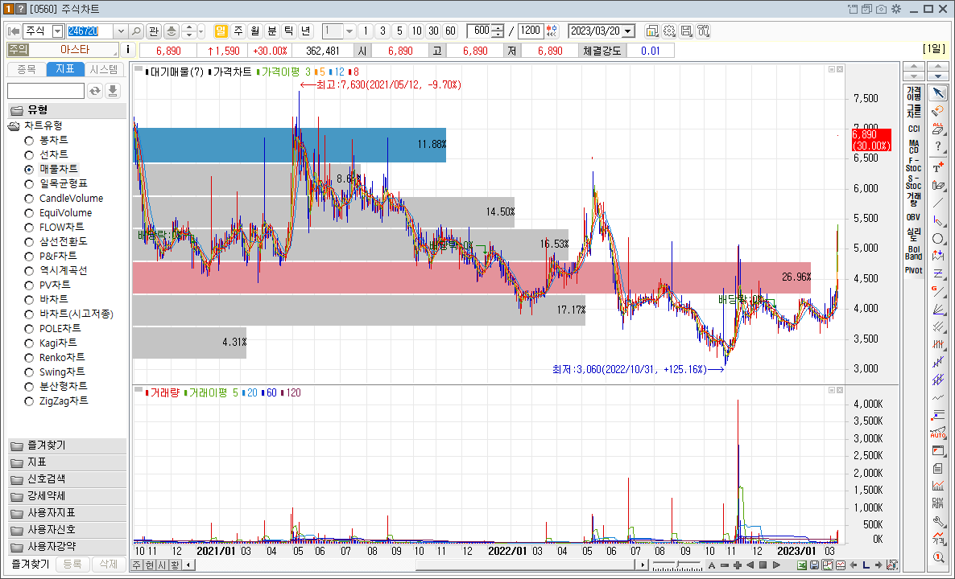Click the chart-and-tools icon at bottom right corner
Image resolution: width=955 pixels, height=579 pixels.
892,565
